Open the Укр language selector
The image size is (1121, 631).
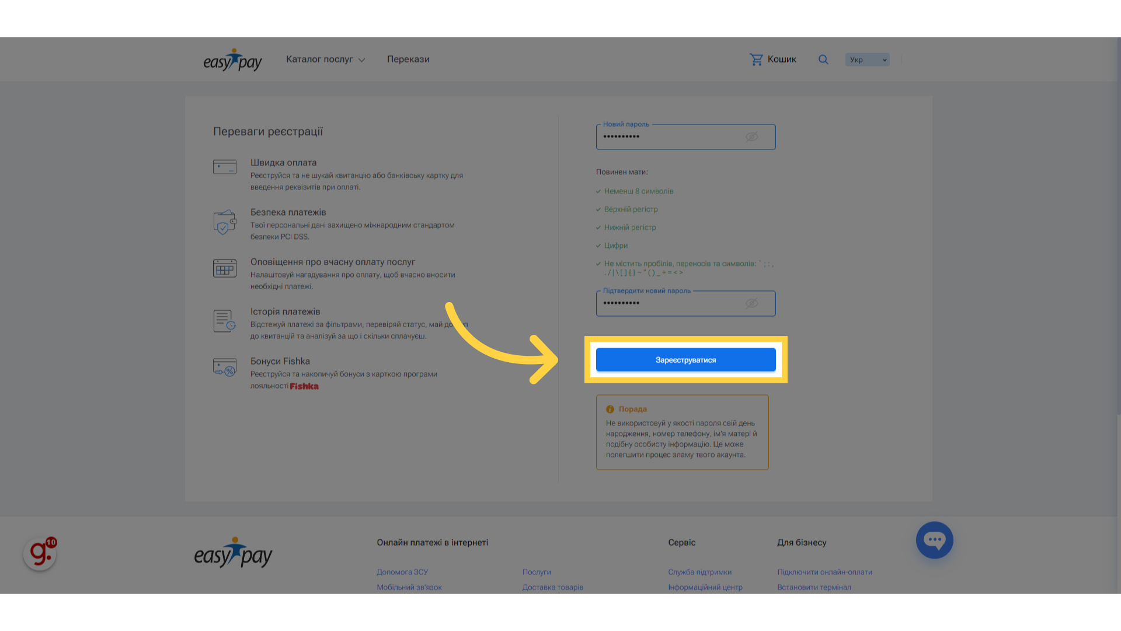[x=867, y=60]
